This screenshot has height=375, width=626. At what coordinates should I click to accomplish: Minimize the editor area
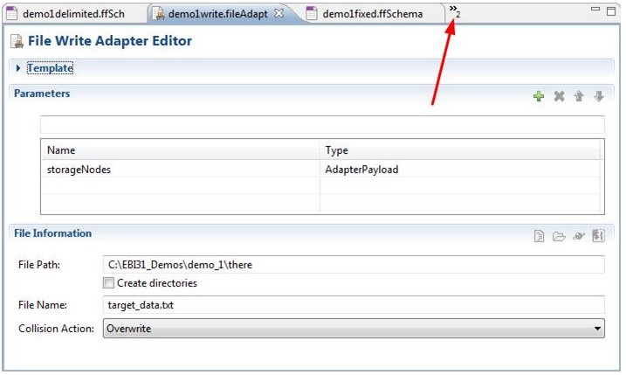click(595, 10)
